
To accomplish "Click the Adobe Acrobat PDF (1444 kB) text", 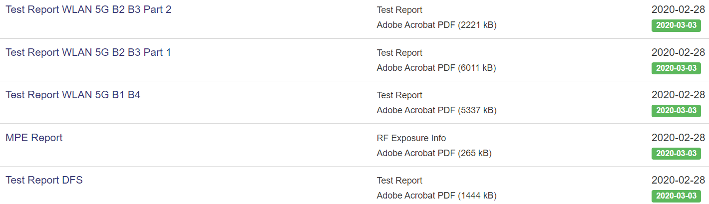I will click(436, 196).
